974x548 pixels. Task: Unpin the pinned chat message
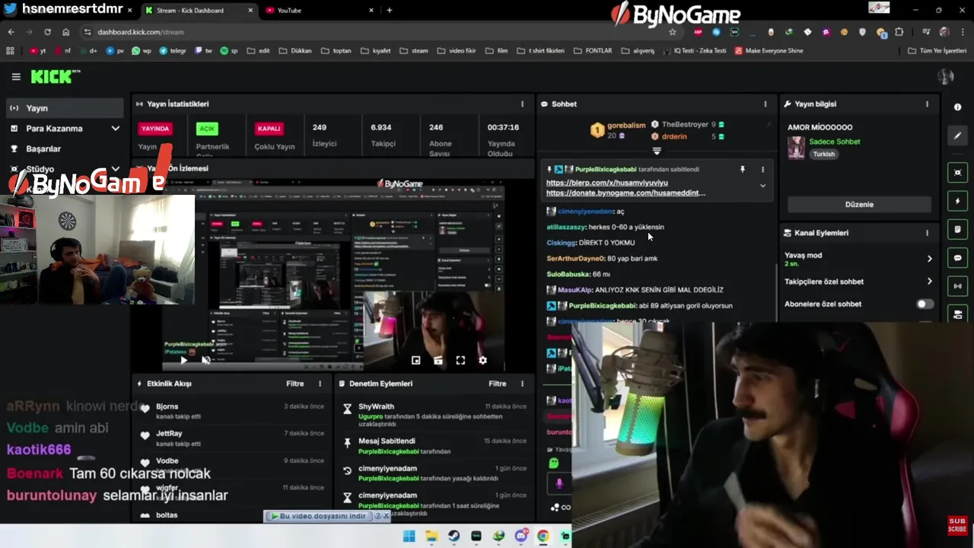click(743, 170)
